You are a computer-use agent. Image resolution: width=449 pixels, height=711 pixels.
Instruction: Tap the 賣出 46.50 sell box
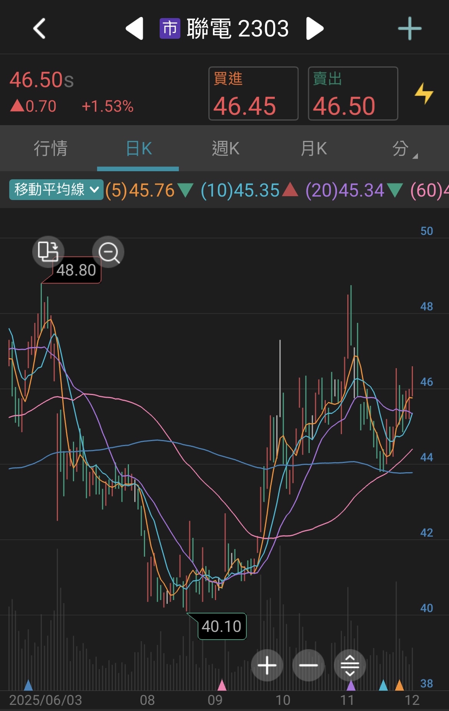[353, 93]
